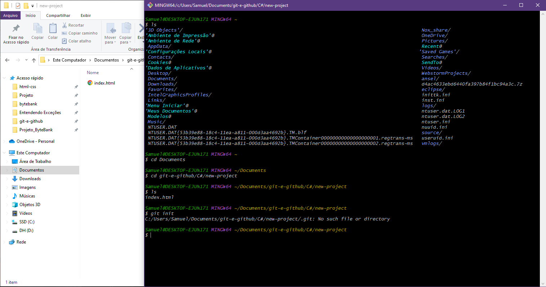
Task: Click the 'Este Computador' monitor icon
Action: click(x=12, y=153)
